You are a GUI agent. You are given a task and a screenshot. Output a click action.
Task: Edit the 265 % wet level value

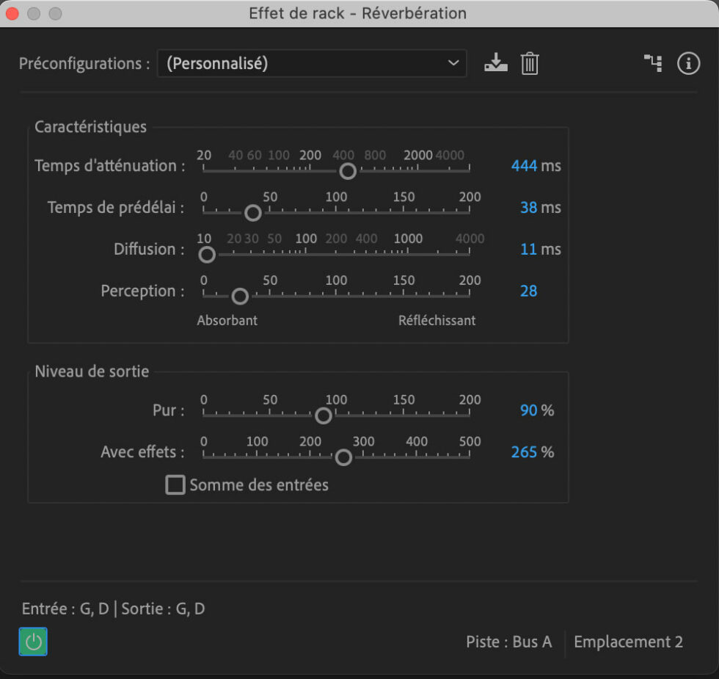point(524,452)
